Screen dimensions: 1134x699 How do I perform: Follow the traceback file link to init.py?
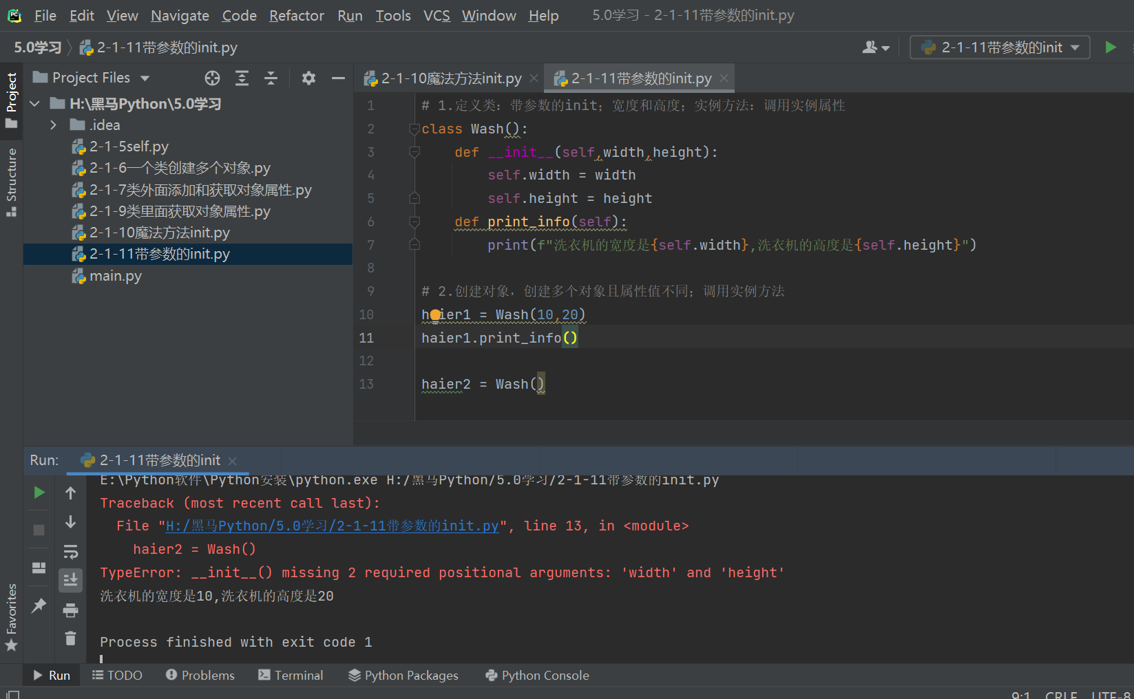[332, 526]
